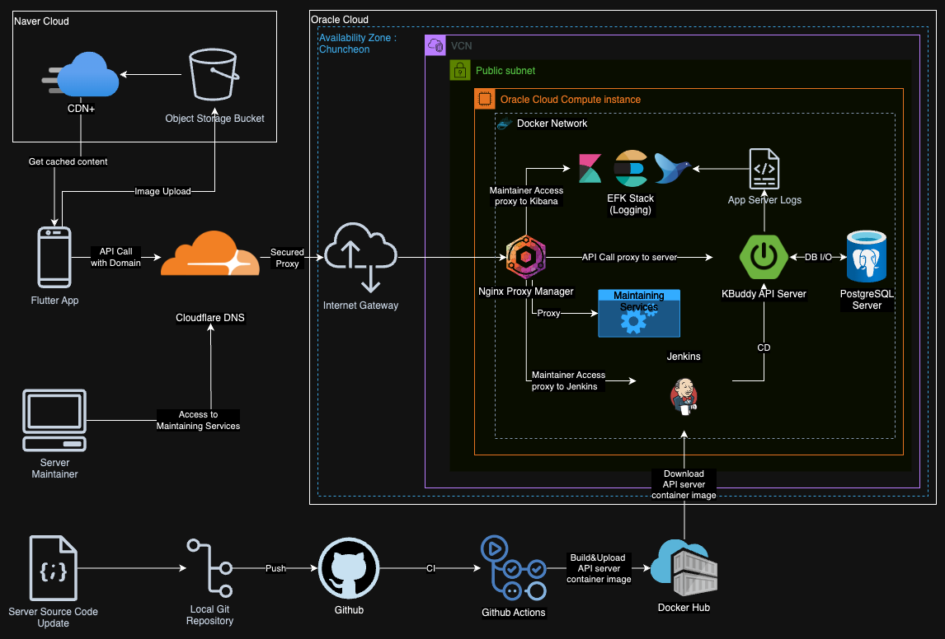945x639 pixels.
Task: Click the 'Cloudflare DNS' text
Action: (x=210, y=318)
